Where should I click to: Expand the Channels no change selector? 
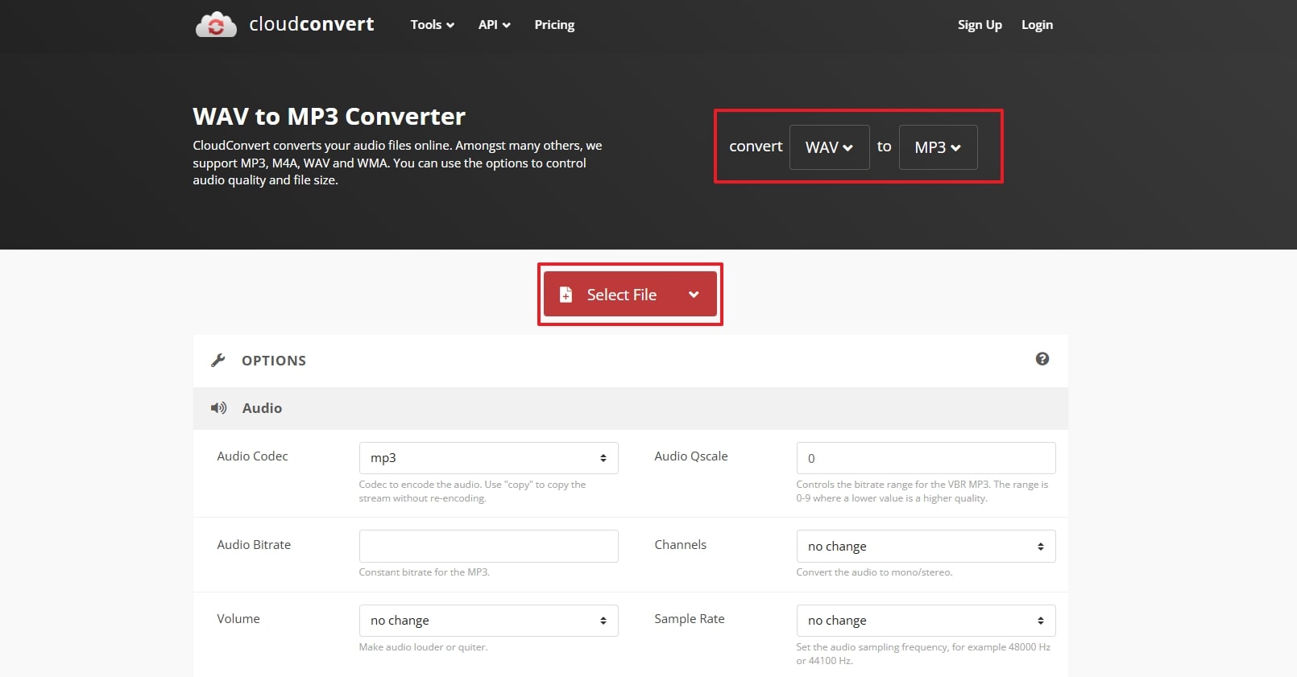(926, 547)
